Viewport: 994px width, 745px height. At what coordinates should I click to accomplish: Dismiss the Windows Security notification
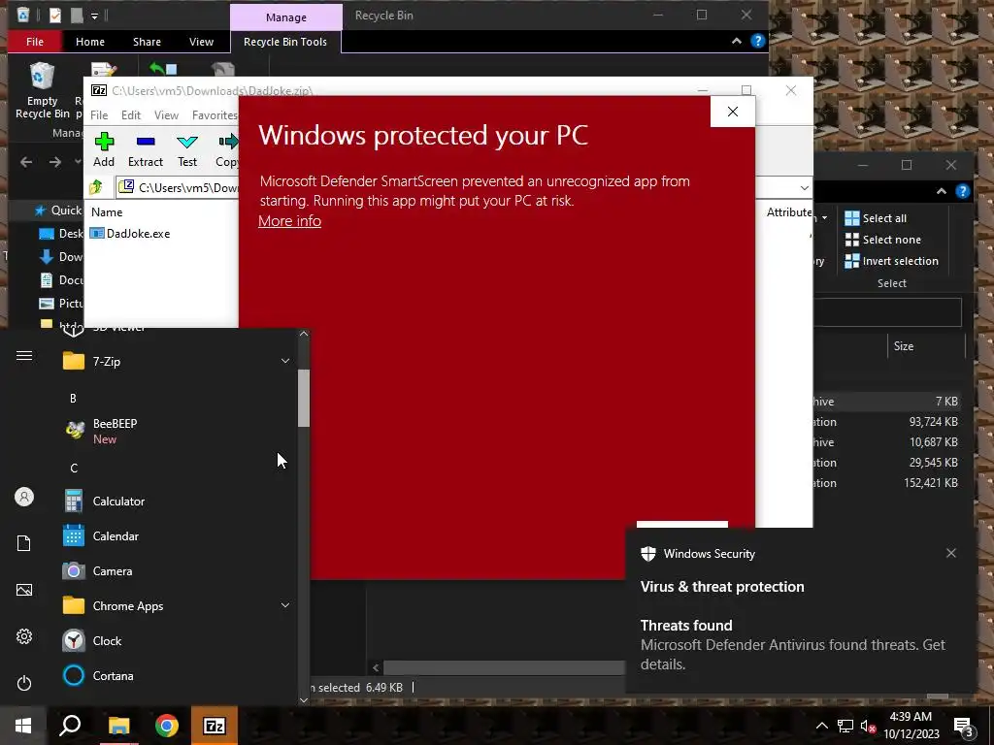pyautogui.click(x=951, y=553)
